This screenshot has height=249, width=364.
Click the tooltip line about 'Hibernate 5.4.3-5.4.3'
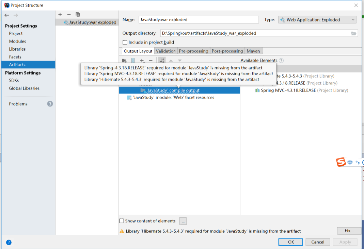pos(172,80)
